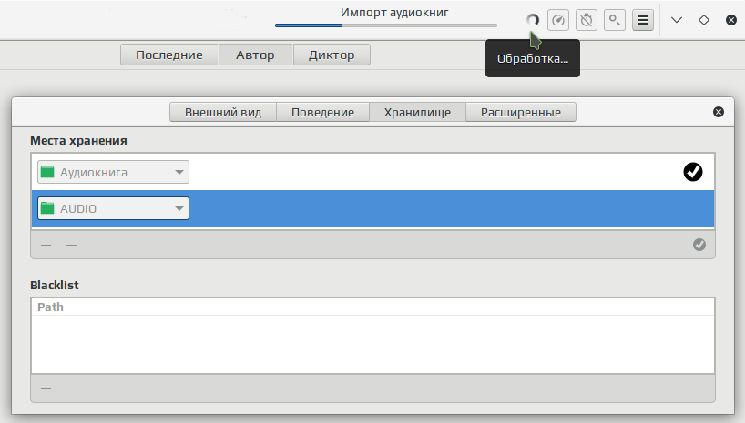Open the AUDIO folder dropdown
Image resolution: width=745 pixels, height=423 pixels.
click(113, 208)
